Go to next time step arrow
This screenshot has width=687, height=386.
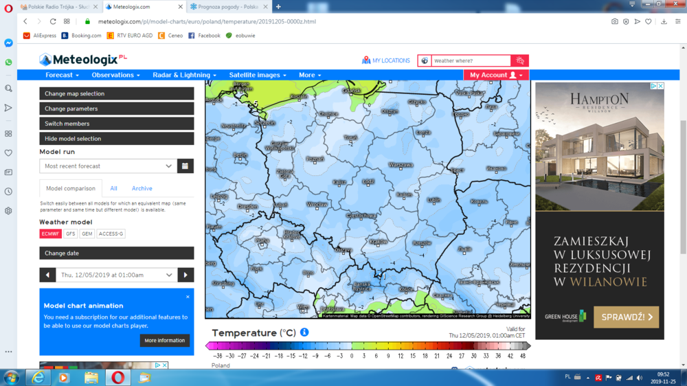pos(185,275)
